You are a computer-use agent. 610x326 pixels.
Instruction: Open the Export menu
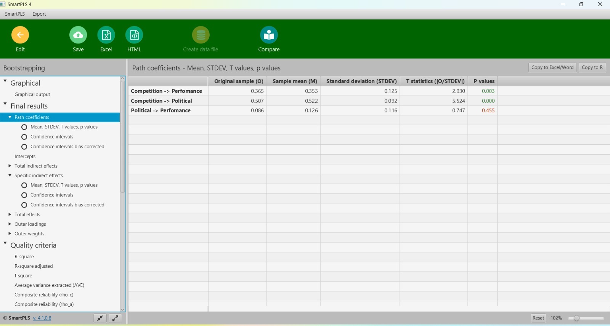pyautogui.click(x=39, y=14)
